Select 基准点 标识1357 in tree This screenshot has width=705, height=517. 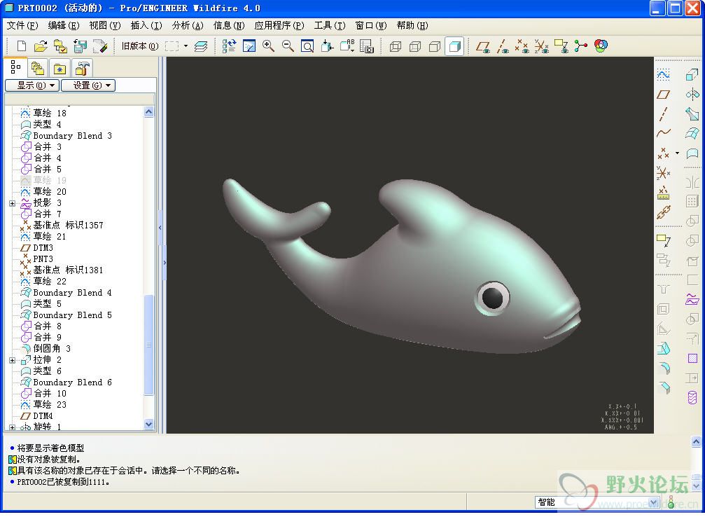pos(68,226)
